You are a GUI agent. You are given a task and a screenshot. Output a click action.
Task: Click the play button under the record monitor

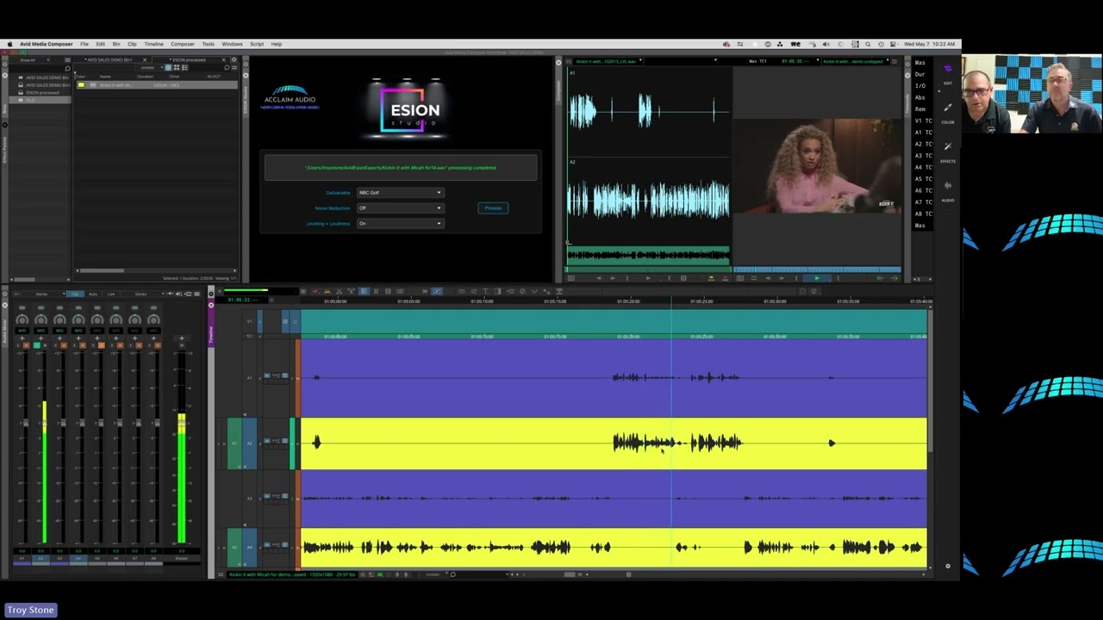pos(817,278)
